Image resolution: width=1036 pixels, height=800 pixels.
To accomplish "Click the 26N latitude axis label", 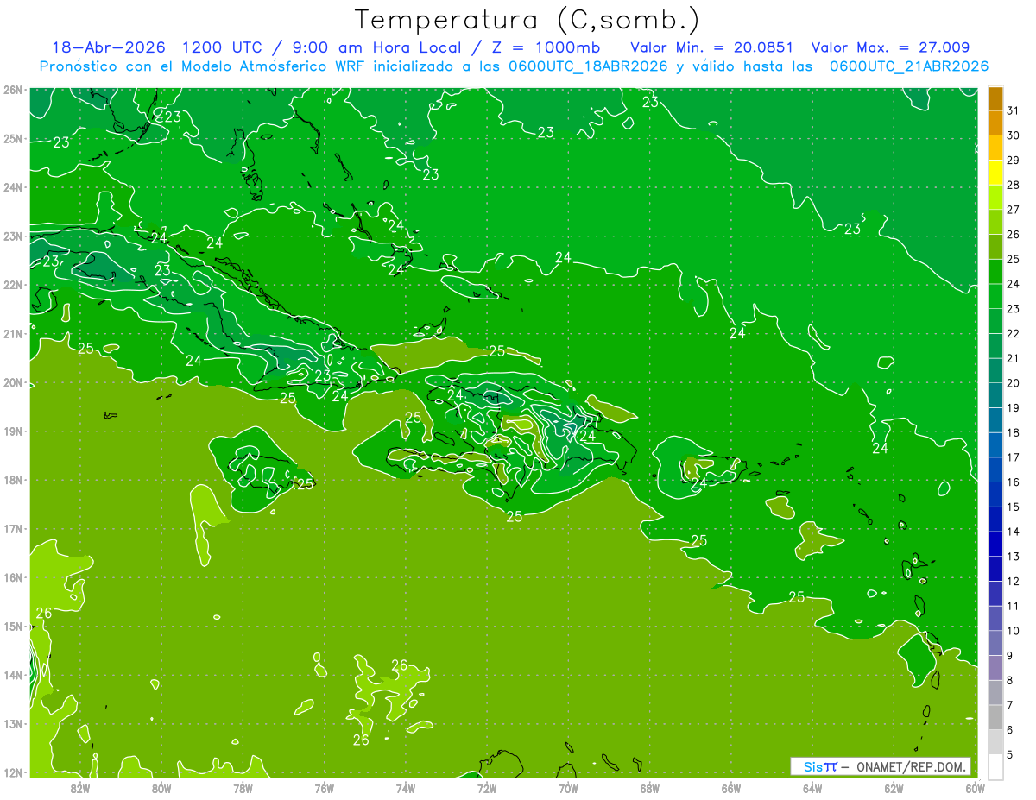I will click(x=12, y=90).
